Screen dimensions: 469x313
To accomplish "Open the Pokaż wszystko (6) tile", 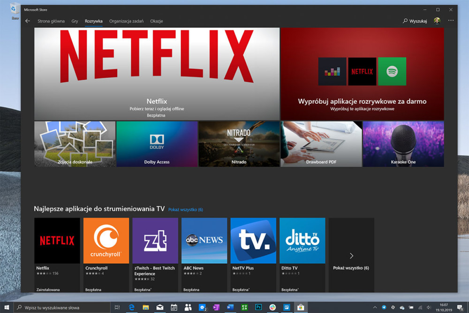I will (x=351, y=255).
